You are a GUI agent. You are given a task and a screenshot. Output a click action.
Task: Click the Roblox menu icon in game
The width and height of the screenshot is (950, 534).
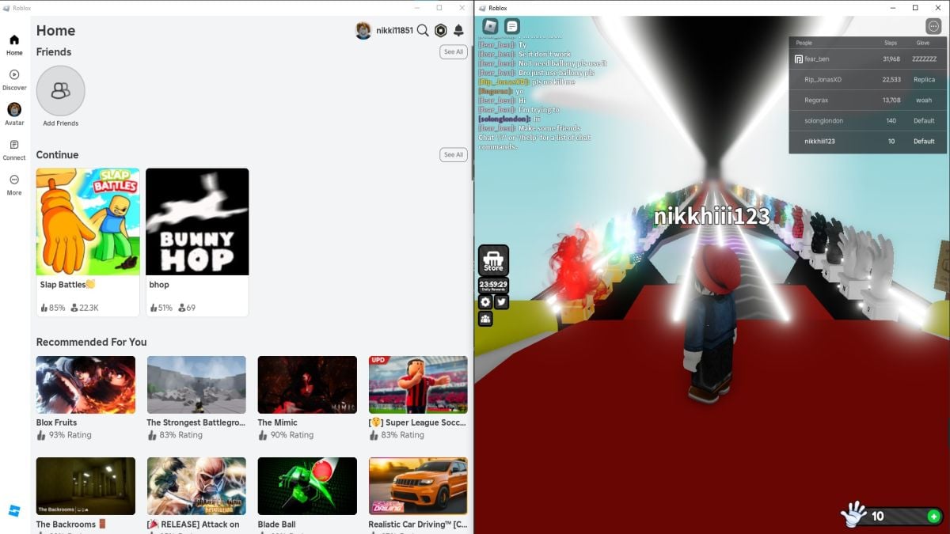pos(490,26)
